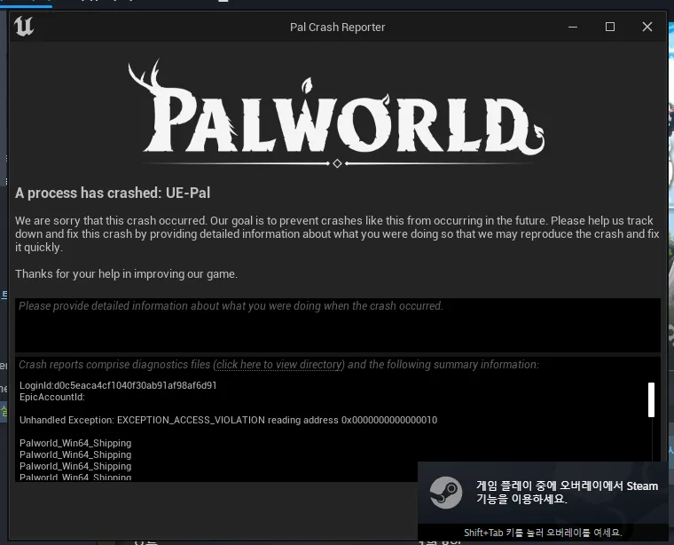674x545 pixels.
Task: Click the Steam logo in overlay notification
Action: [x=444, y=492]
